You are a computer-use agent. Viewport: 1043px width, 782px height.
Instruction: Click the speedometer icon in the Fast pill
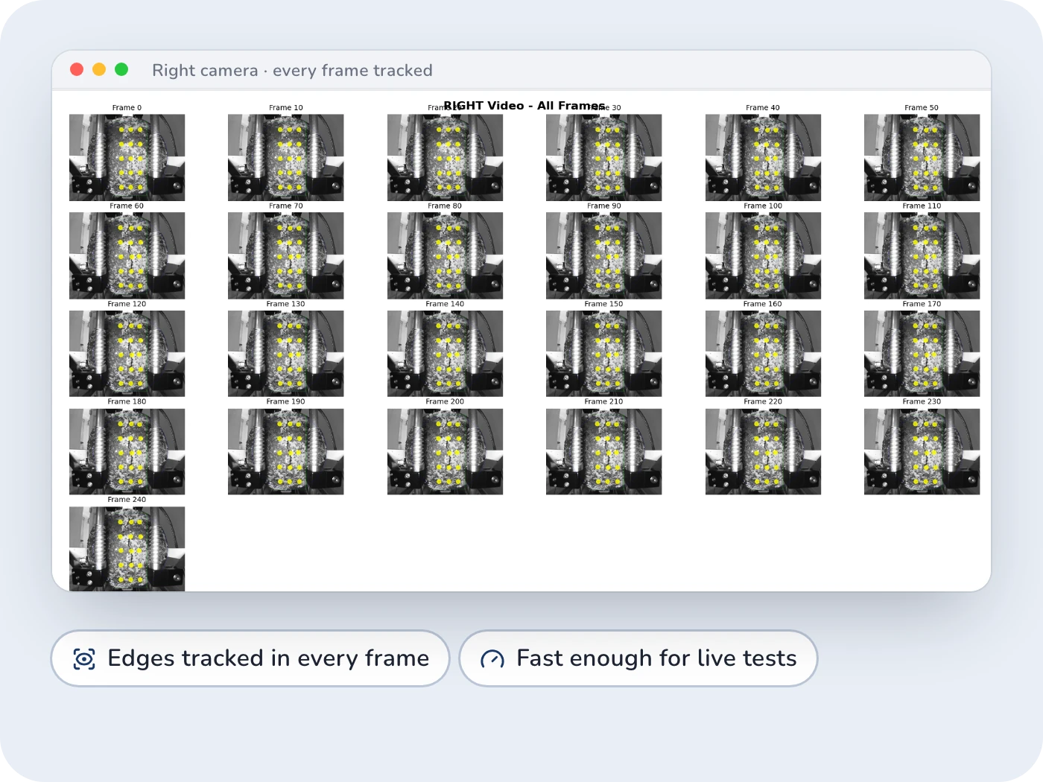pyautogui.click(x=492, y=659)
